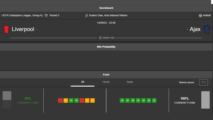The image size is (213, 120).
Task: Click the Anfield venue label
Action: (207, 16)
